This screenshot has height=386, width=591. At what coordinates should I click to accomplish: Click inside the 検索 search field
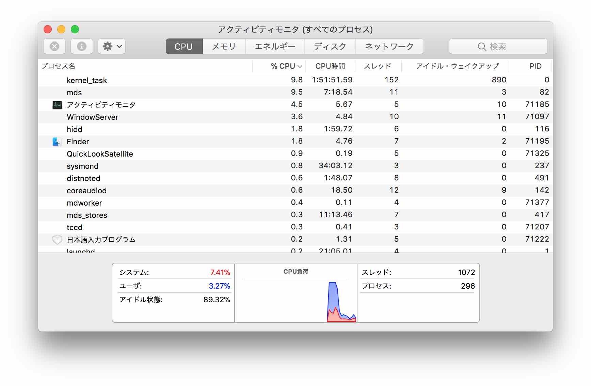[498, 47]
